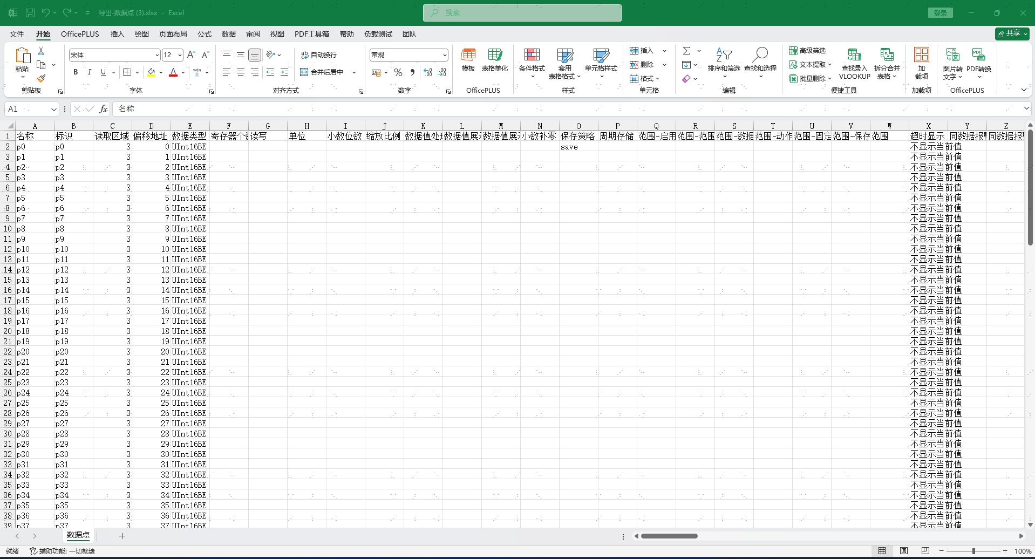Click the Cut scissors icon
Viewport: 1035px width, 559px height.
click(41, 51)
